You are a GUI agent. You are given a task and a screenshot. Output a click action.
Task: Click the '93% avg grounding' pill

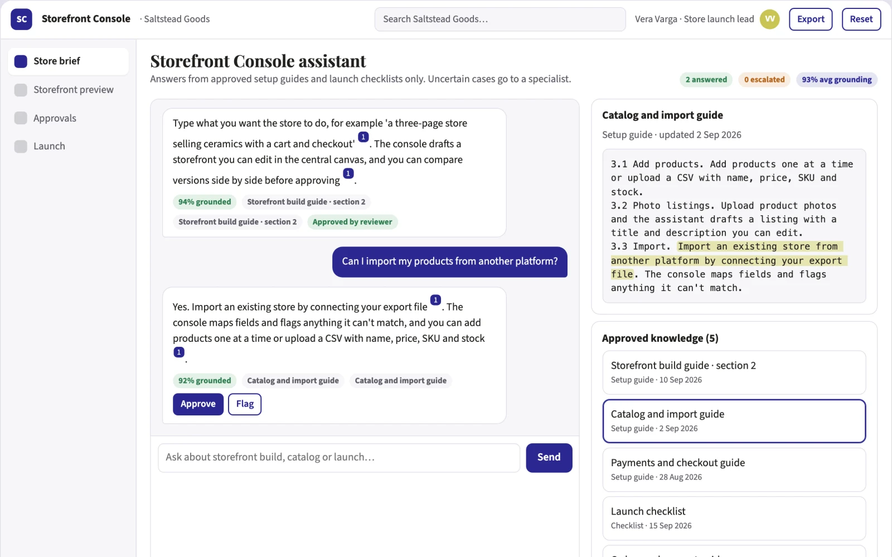837,80
